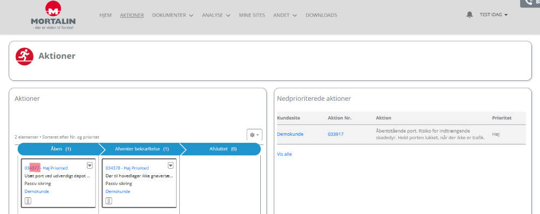
Task: Open Demokunde in Nedprioriterede aktioner table
Action: (290, 134)
